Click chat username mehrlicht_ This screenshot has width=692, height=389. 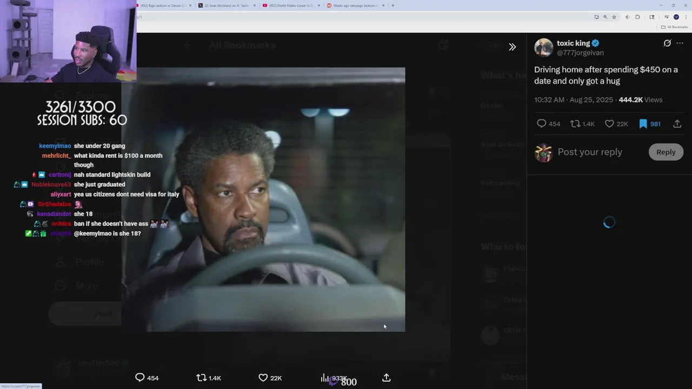(57, 156)
